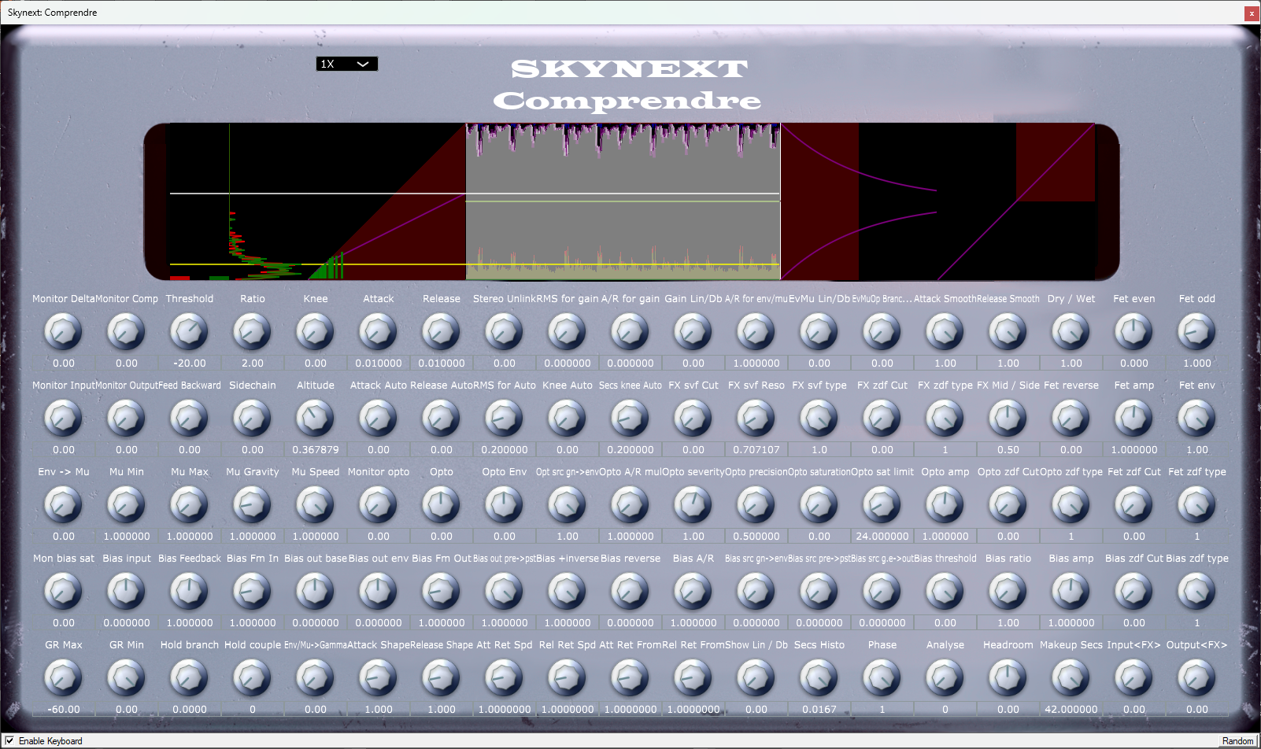Image resolution: width=1261 pixels, height=749 pixels.
Task: Click the Threshold value field -20.00
Action: pos(189,363)
